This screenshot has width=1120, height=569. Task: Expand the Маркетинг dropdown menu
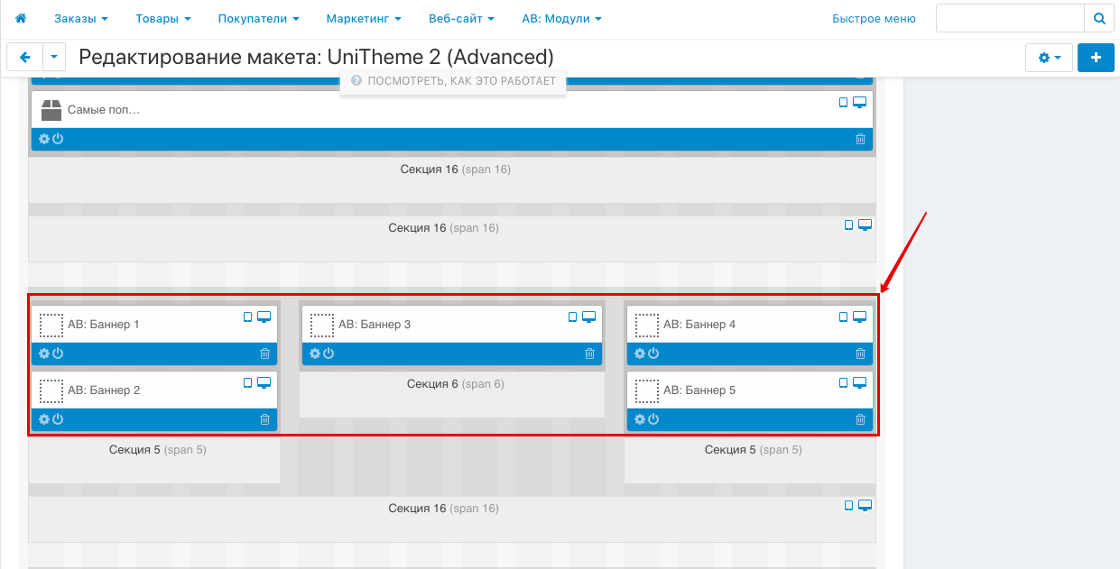[x=364, y=18]
